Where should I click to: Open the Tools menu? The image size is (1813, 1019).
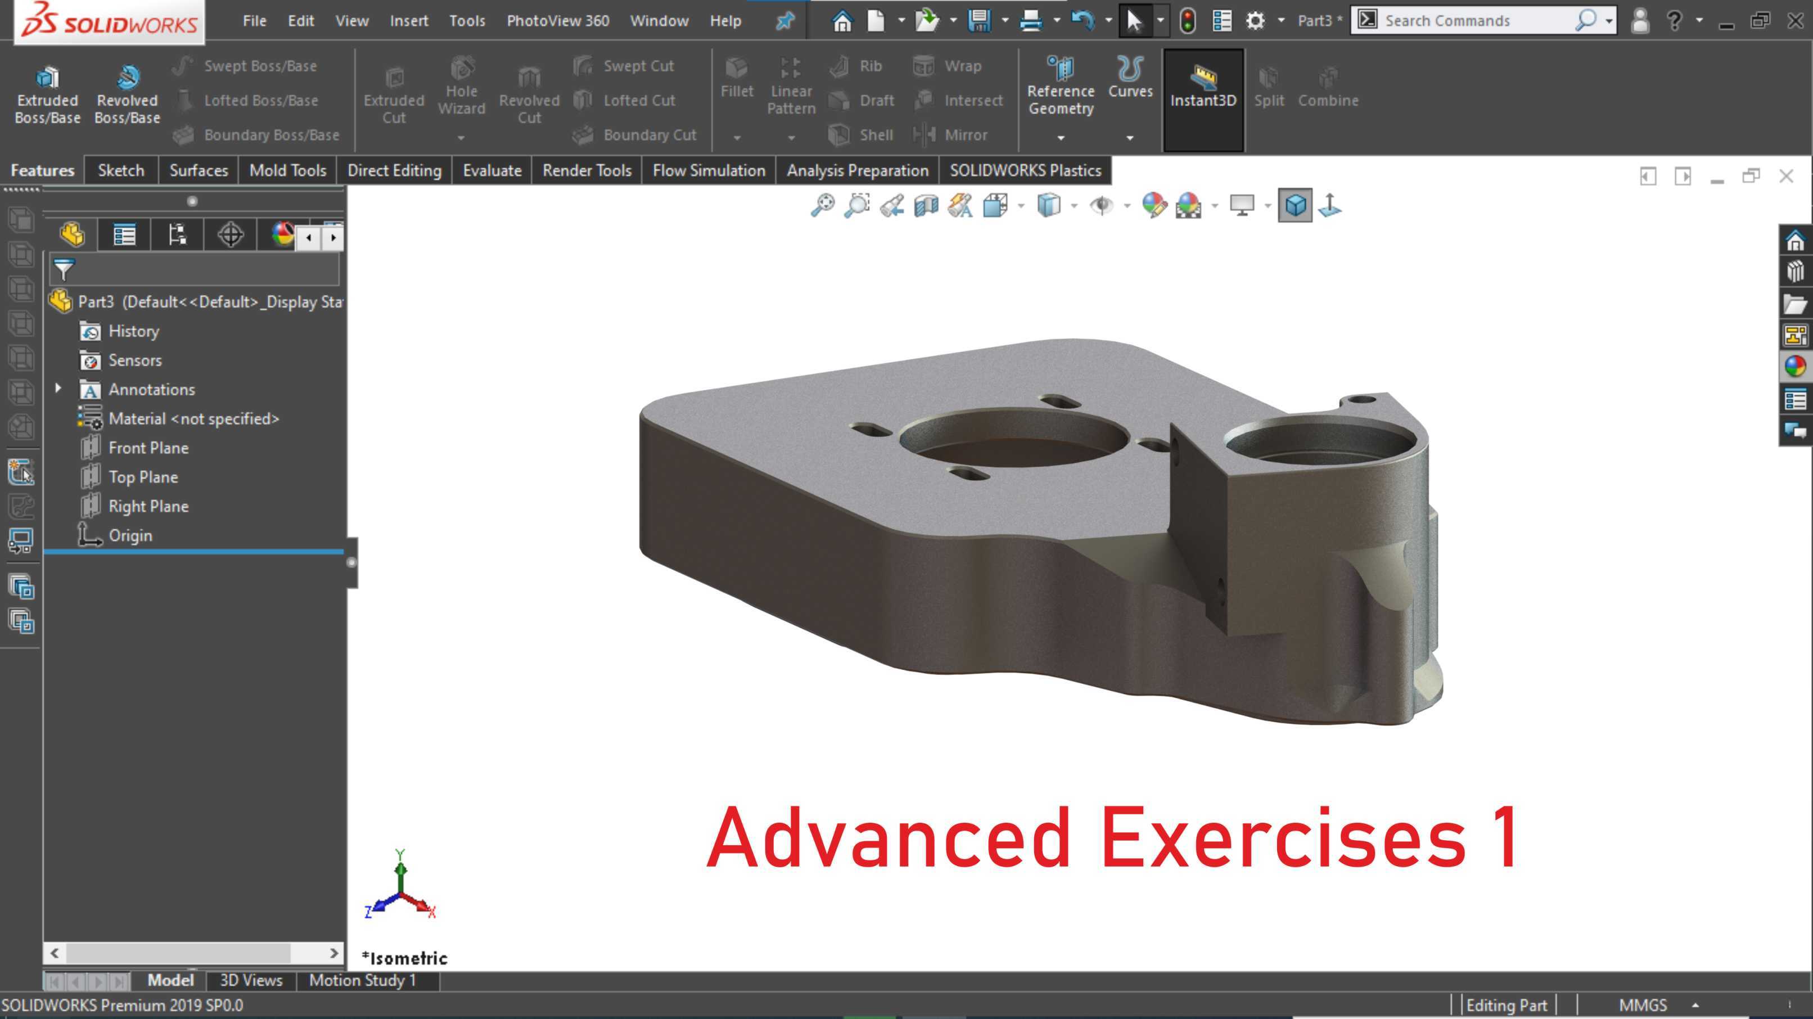[x=467, y=20]
